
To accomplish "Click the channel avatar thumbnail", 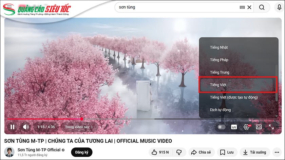I will [9, 152].
